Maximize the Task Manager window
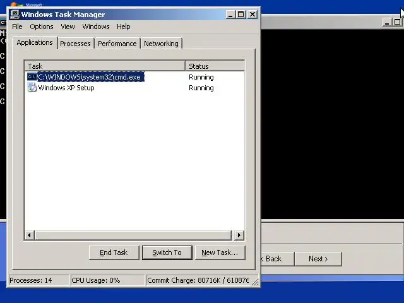Viewport: 404px width, 303px height. [x=241, y=15]
